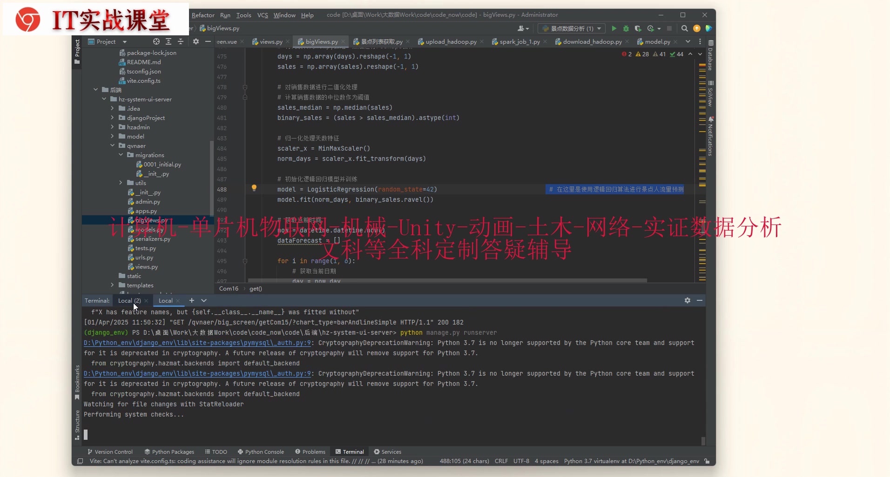Open the Database tool window sidebar
890x477 pixels.
pyautogui.click(x=710, y=56)
